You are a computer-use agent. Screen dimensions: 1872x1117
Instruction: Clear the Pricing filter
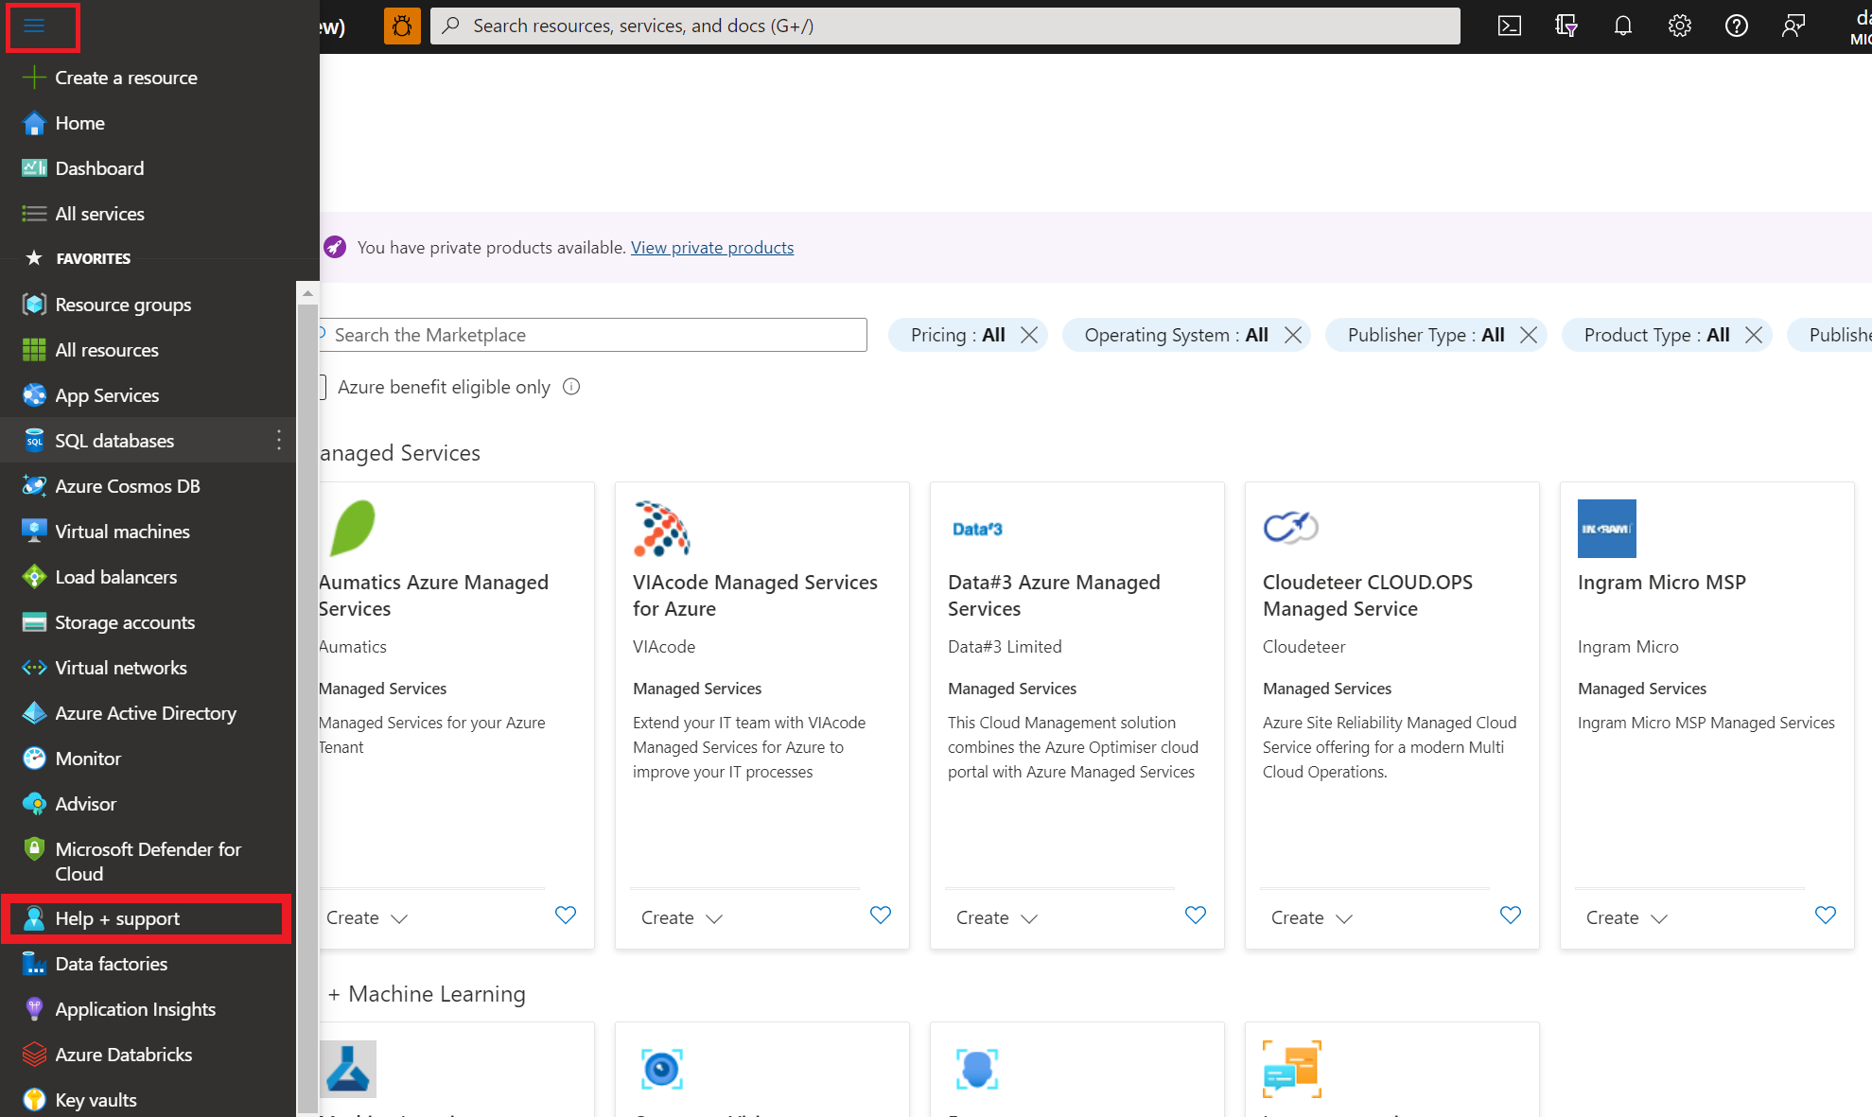click(1029, 334)
